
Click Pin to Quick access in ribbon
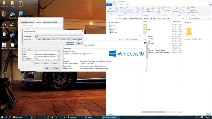click(x=110, y=10)
